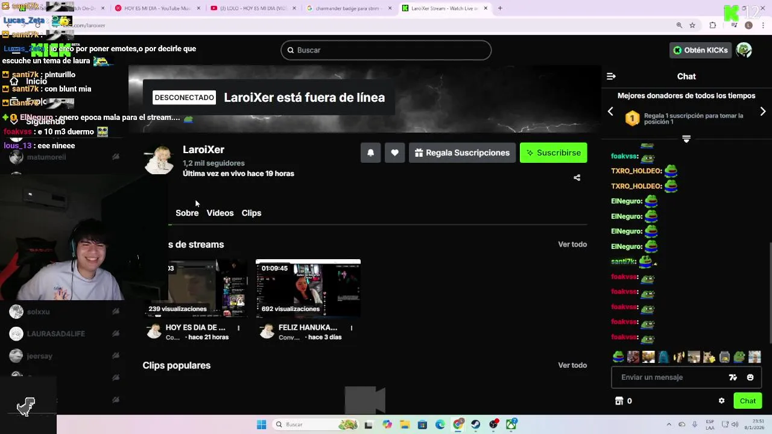Open chat settings gear icon

(x=721, y=401)
